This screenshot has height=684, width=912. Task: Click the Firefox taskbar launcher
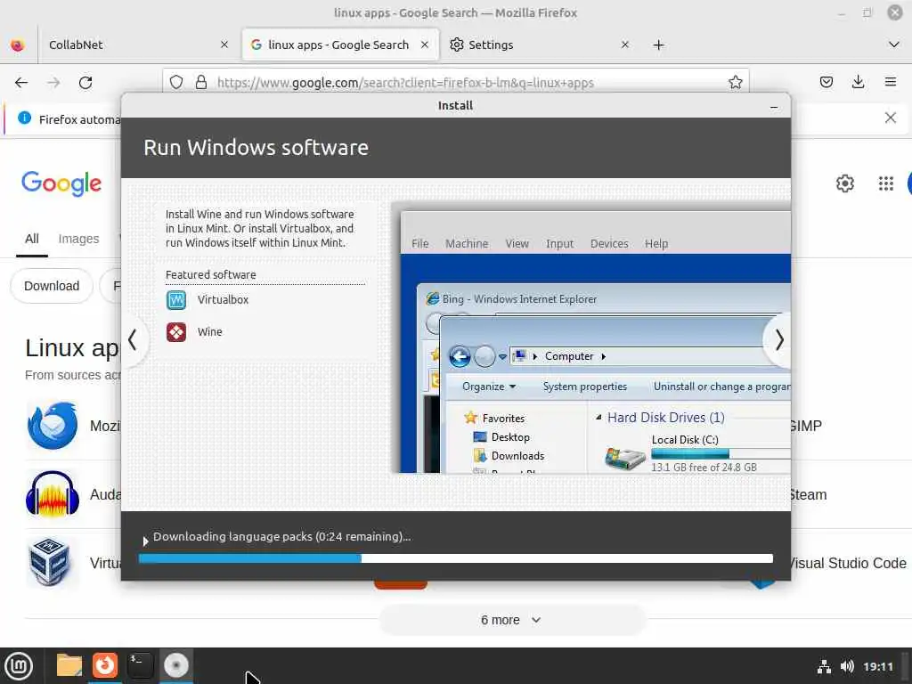[x=105, y=665]
